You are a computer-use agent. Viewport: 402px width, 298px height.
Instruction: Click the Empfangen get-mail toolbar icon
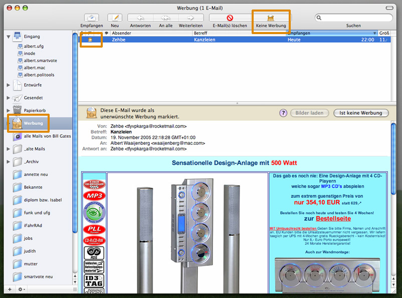click(91, 18)
